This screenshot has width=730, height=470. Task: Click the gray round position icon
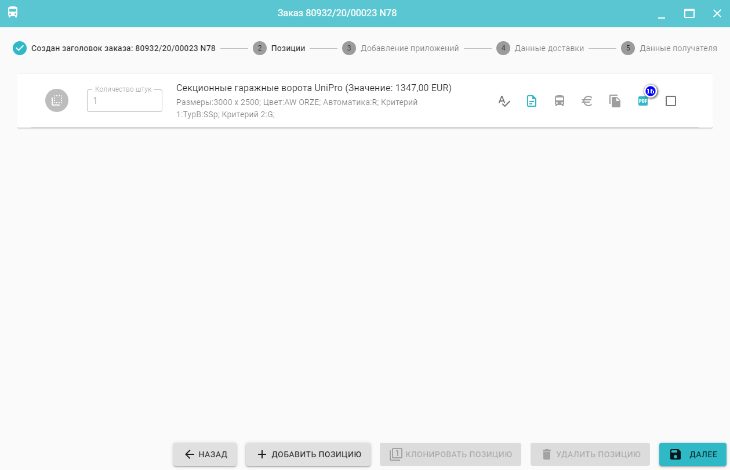tap(57, 100)
